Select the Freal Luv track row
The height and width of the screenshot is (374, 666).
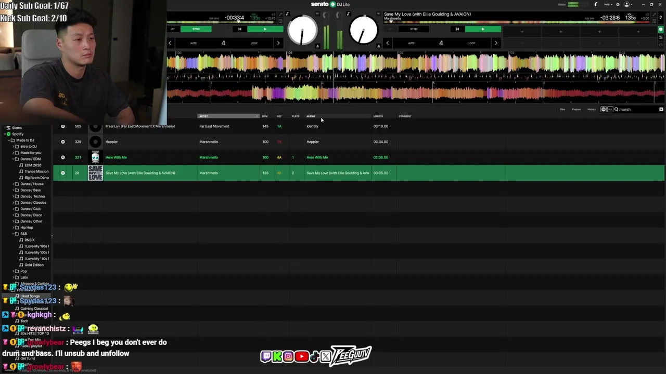click(358, 126)
